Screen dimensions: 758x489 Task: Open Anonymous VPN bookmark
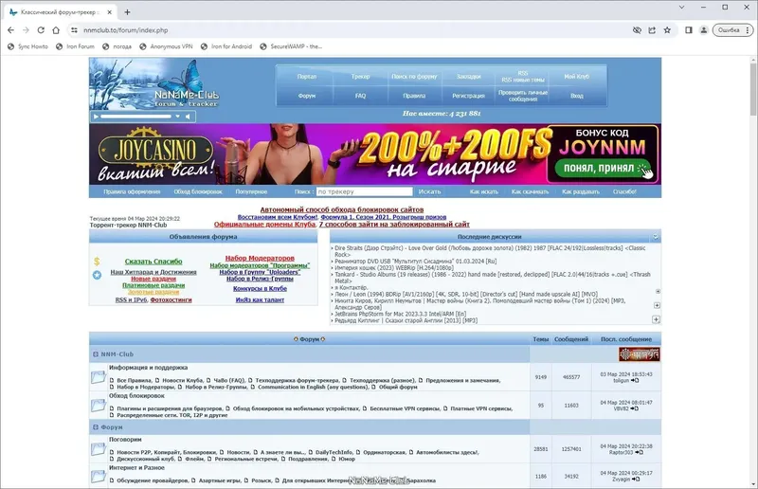pos(166,46)
